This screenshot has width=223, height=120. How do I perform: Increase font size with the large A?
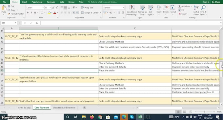click(x=53, y=8)
